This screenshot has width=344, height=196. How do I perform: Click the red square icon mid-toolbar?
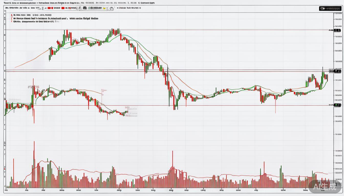(x=63, y=8)
